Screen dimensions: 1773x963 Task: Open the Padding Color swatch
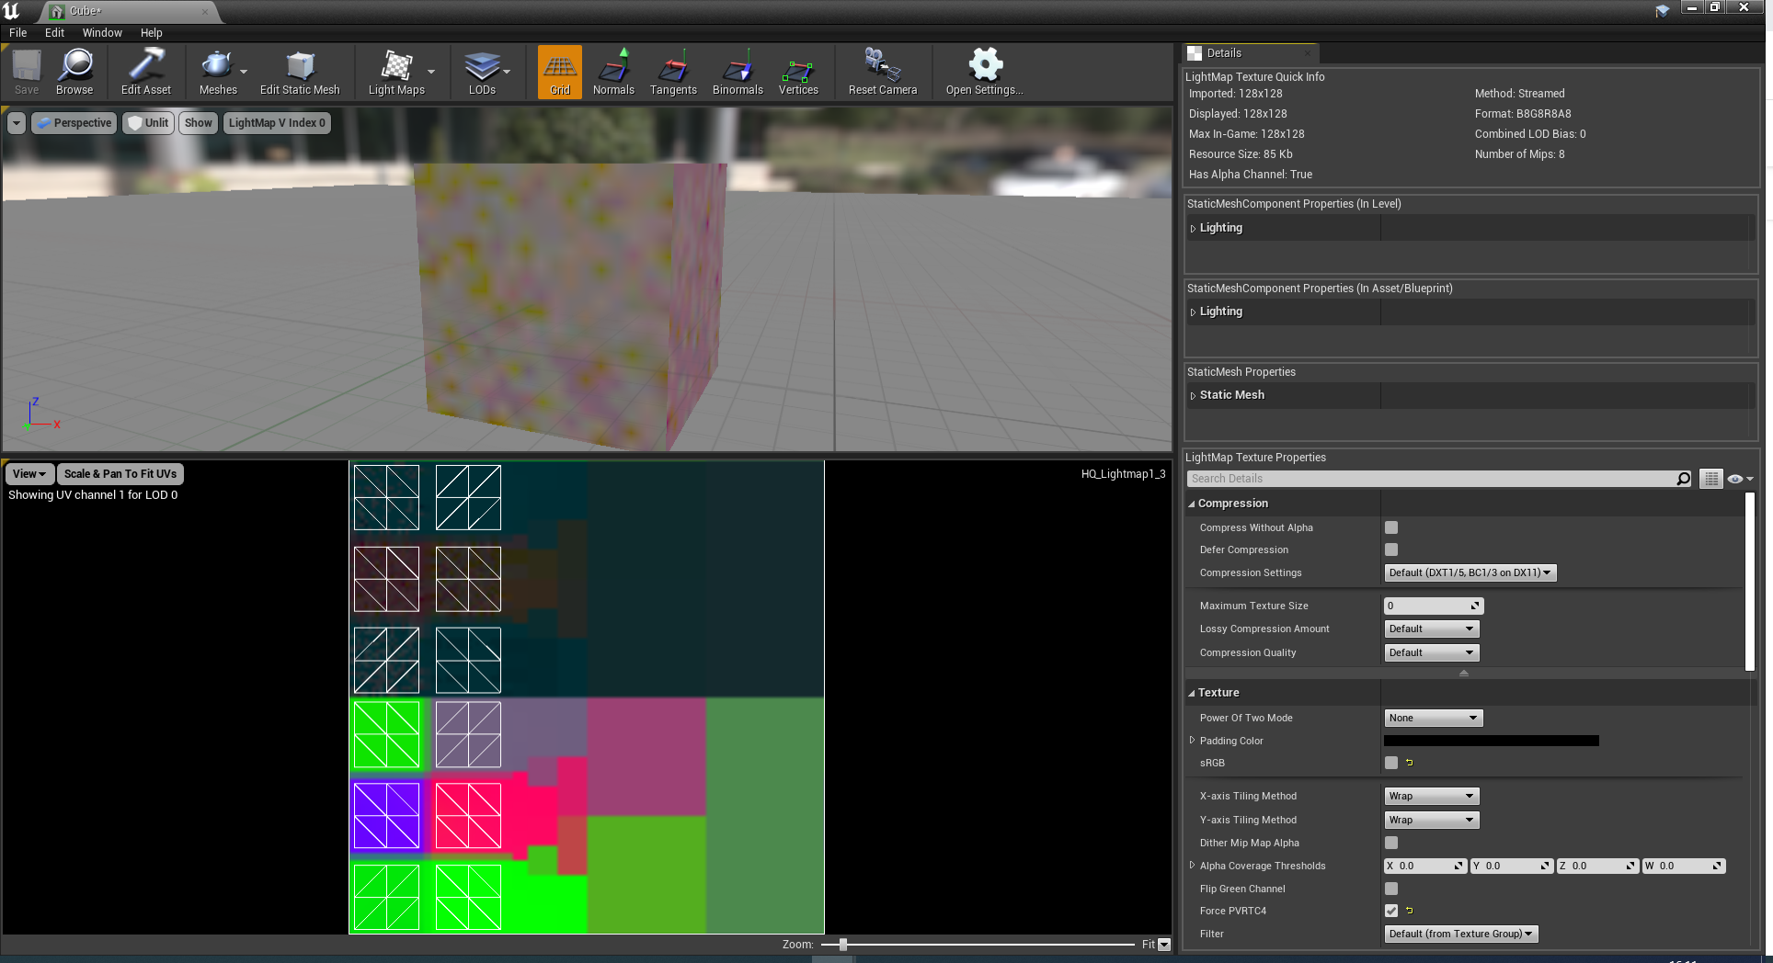1491,741
